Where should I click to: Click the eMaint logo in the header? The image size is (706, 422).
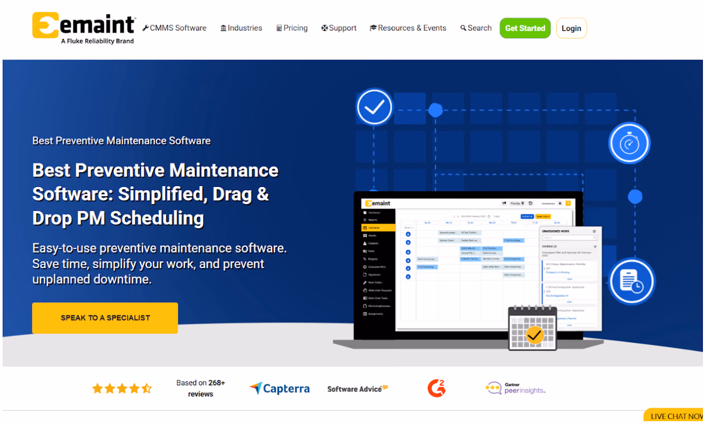84,28
